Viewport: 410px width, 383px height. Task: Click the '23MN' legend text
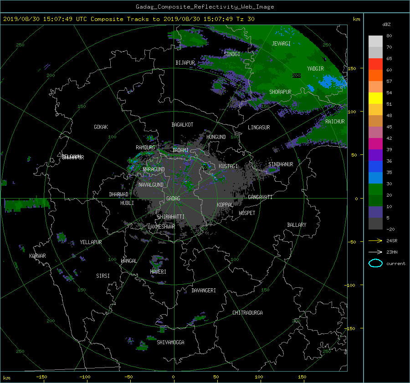[x=392, y=252]
